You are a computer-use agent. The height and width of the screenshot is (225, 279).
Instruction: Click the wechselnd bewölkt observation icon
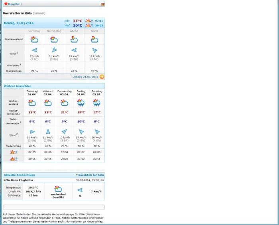tap(58, 189)
